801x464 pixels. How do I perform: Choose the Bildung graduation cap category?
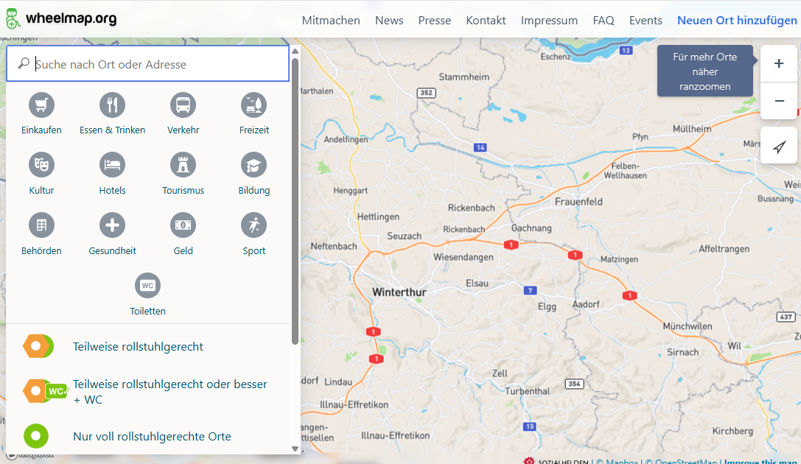point(254,174)
